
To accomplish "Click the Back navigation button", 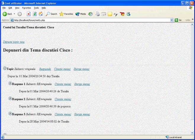I will (7, 14).
